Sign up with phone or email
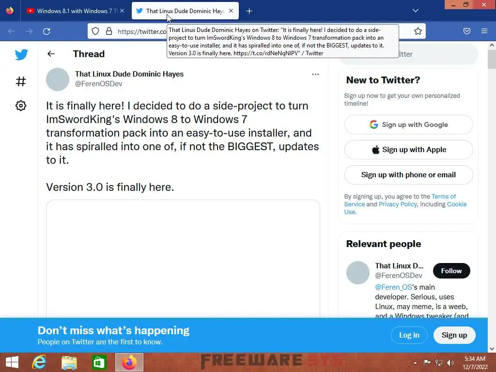This screenshot has height=372, width=496. tap(408, 175)
